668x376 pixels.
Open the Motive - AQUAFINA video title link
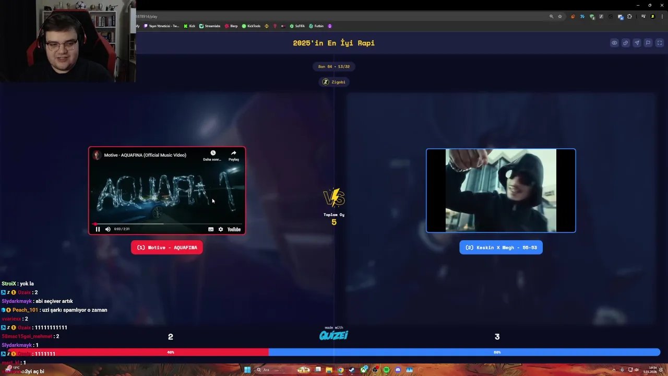click(x=145, y=155)
